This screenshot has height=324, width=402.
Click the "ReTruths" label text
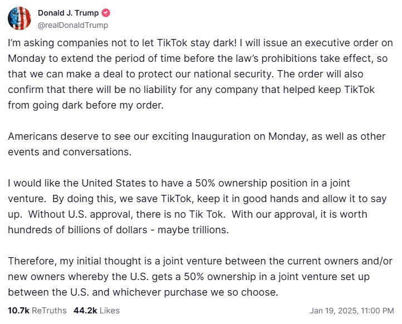point(49,311)
